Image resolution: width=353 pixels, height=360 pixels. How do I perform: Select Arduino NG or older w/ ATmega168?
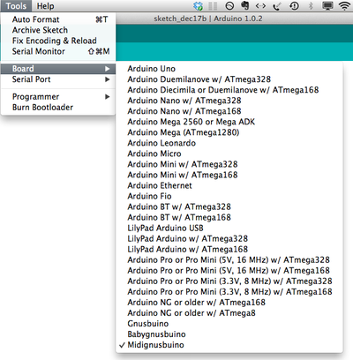pyautogui.click(x=229, y=302)
